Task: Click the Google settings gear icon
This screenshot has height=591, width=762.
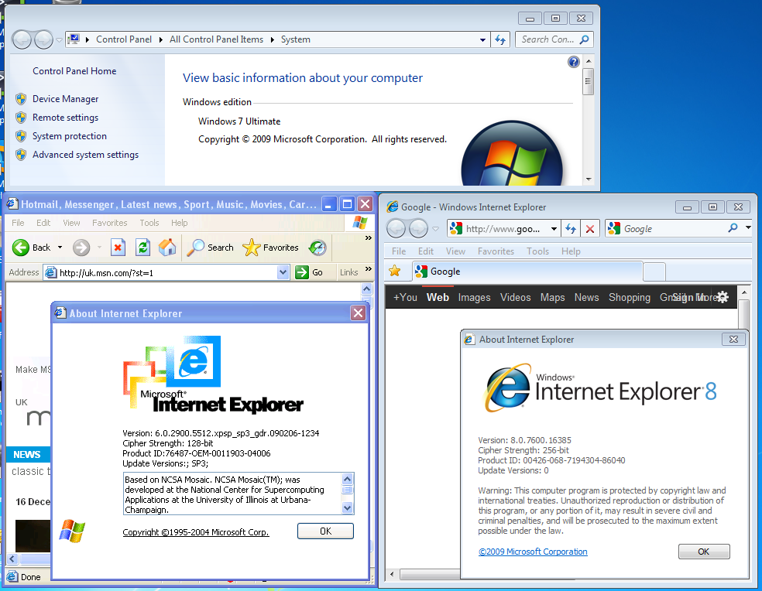Action: point(723,297)
